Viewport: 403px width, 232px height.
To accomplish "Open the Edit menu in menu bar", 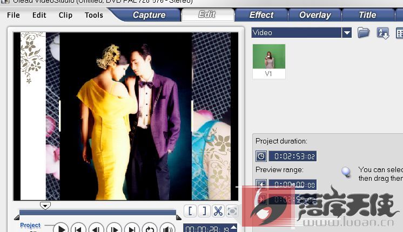I will [x=39, y=15].
